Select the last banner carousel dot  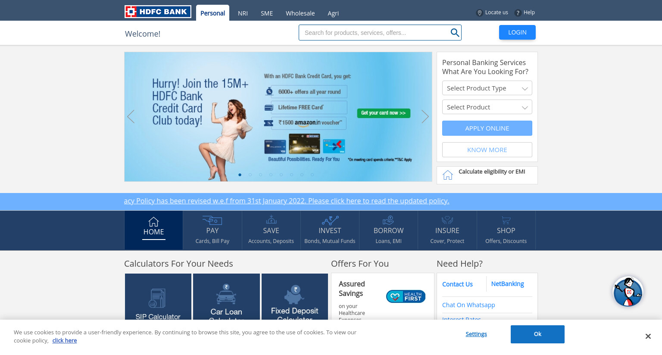tap(312, 174)
